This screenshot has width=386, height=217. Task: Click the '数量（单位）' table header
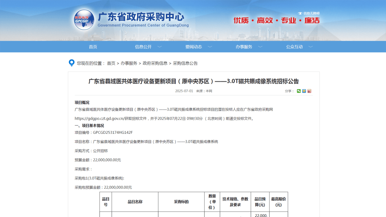[x=212, y=202]
